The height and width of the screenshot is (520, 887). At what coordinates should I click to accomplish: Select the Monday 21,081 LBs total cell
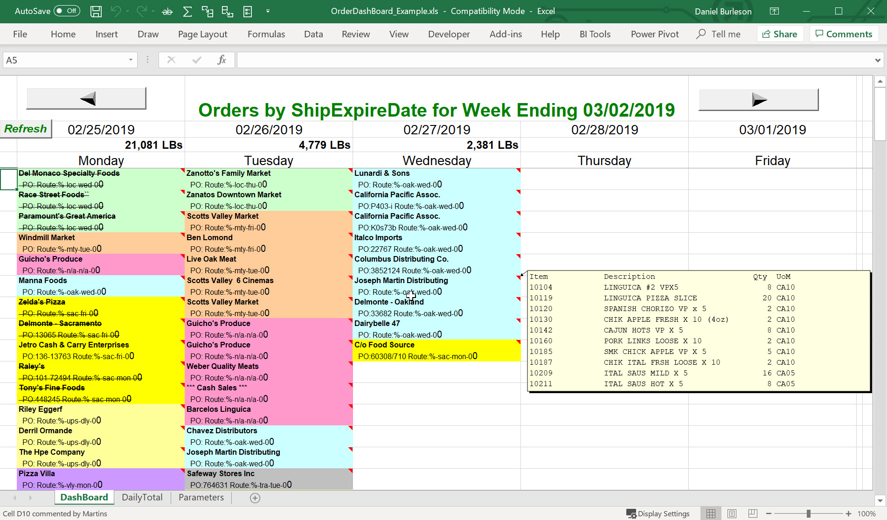101,145
